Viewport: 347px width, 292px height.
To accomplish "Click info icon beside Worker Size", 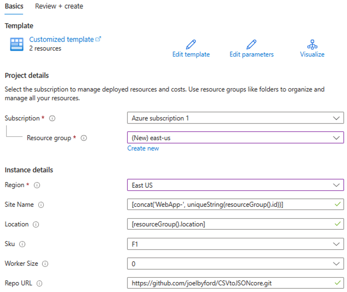I will [45, 264].
